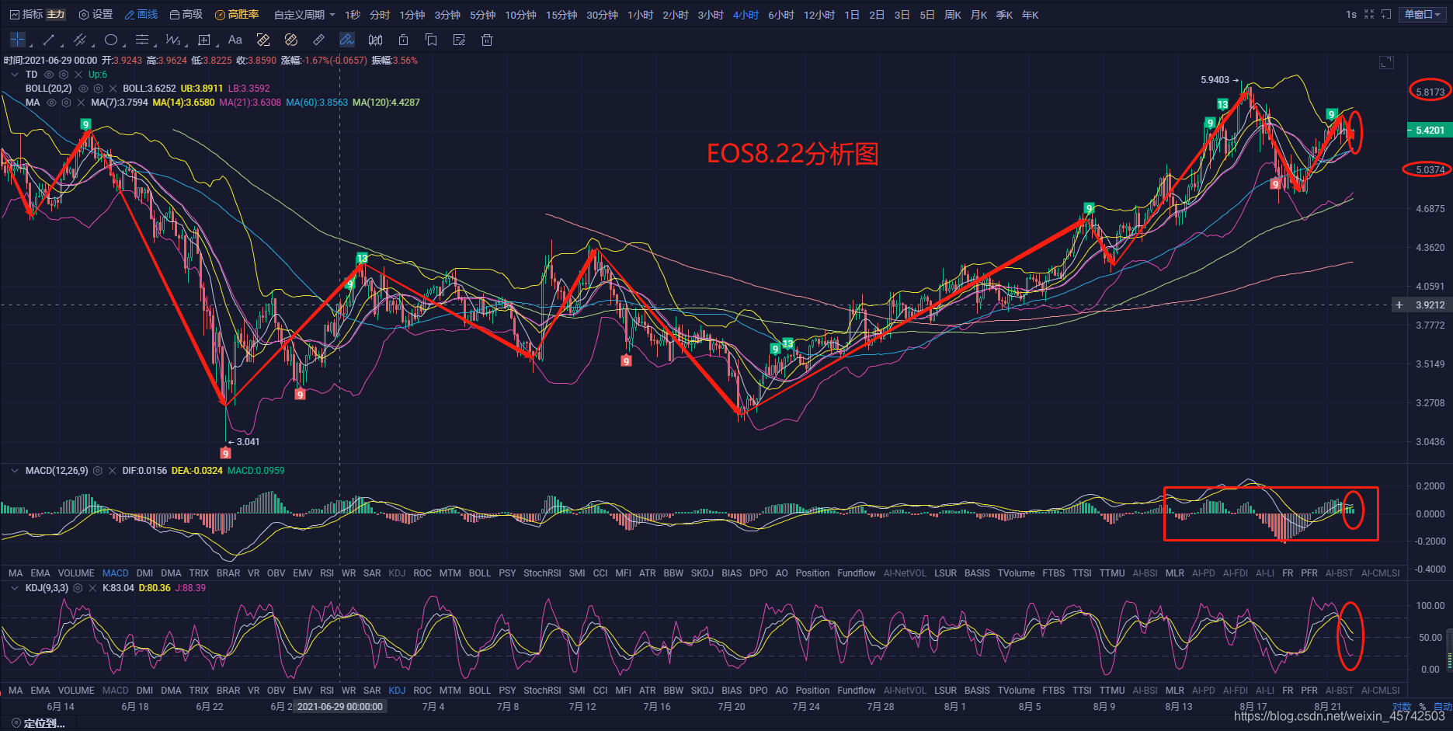
Task: Select the horizontal lines drawing tool
Action: coord(141,40)
